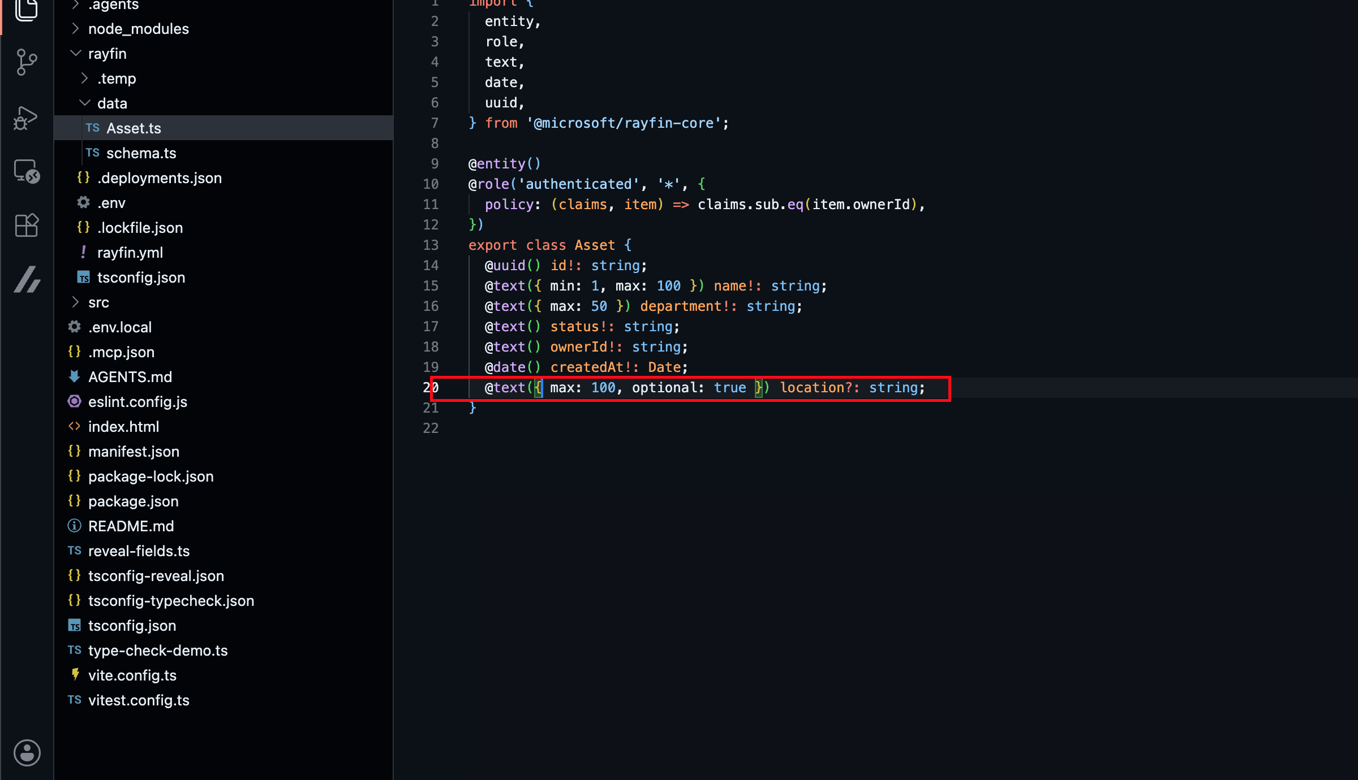Click 'location?' property on line 20

[x=816, y=388]
